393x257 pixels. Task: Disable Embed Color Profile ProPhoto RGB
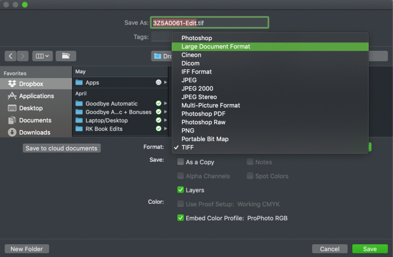pyautogui.click(x=181, y=218)
